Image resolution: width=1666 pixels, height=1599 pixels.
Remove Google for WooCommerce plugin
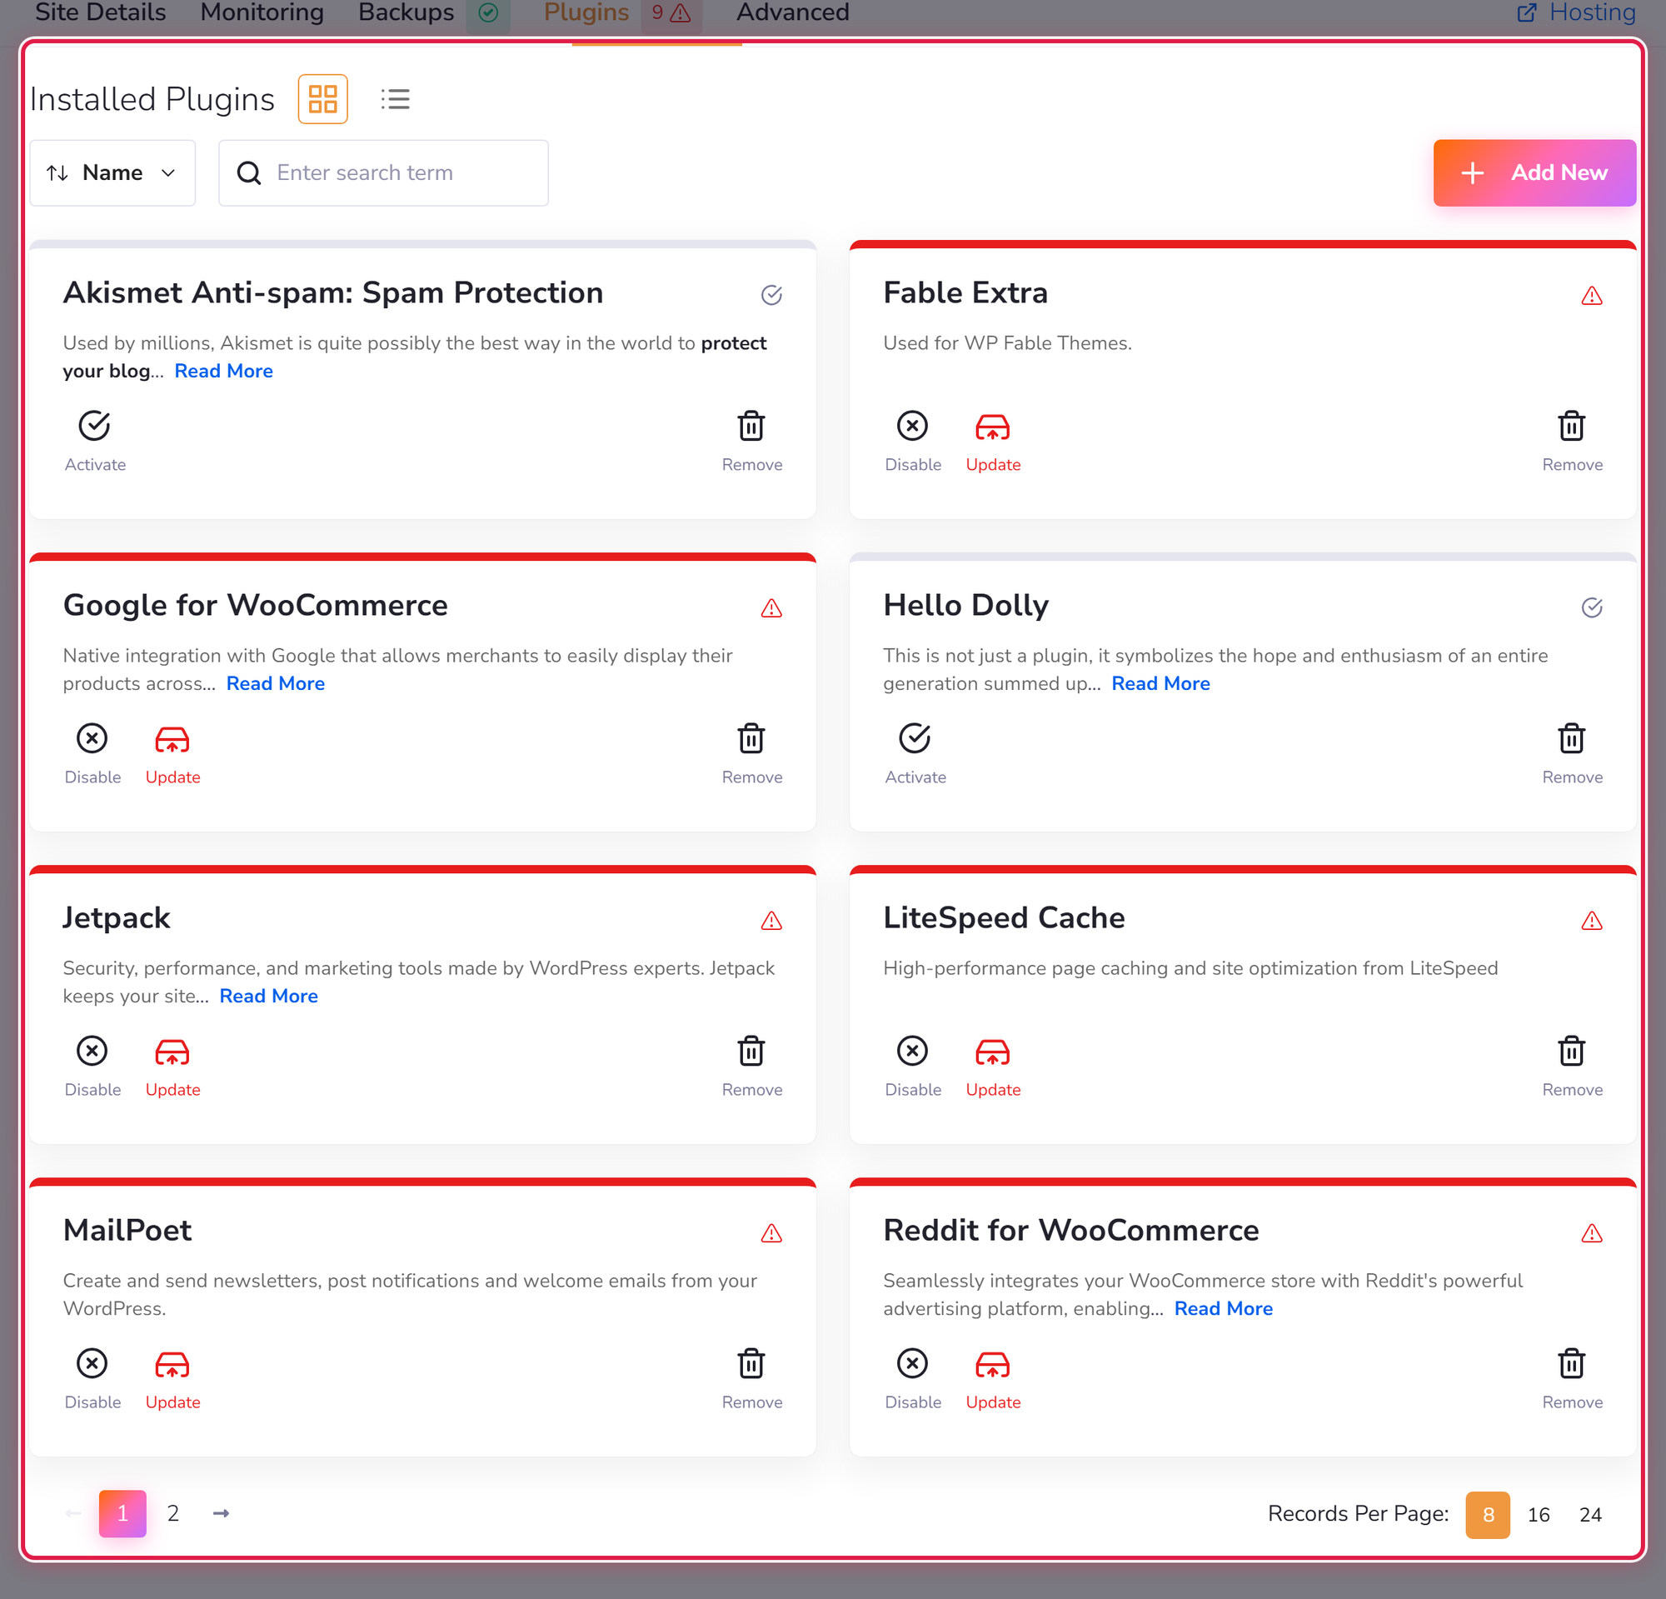(x=751, y=754)
